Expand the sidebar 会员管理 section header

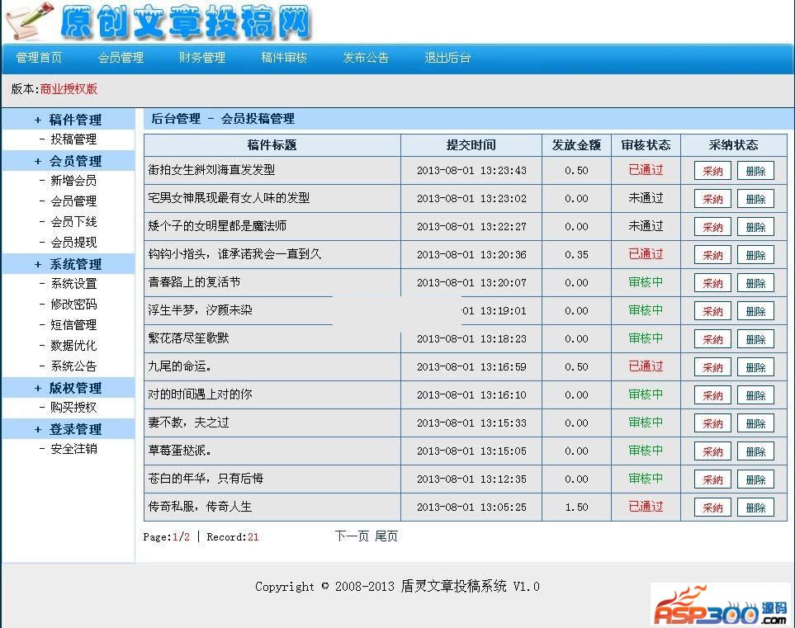69,161
